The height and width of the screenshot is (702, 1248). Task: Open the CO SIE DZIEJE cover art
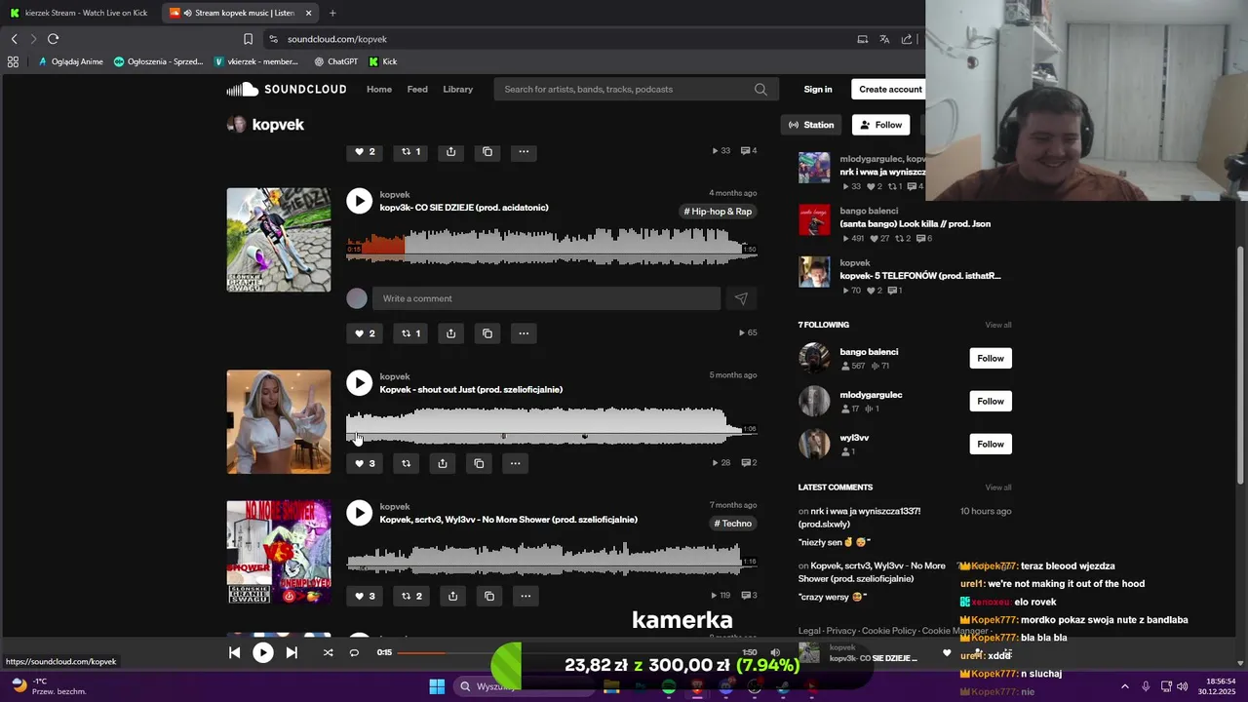279,240
